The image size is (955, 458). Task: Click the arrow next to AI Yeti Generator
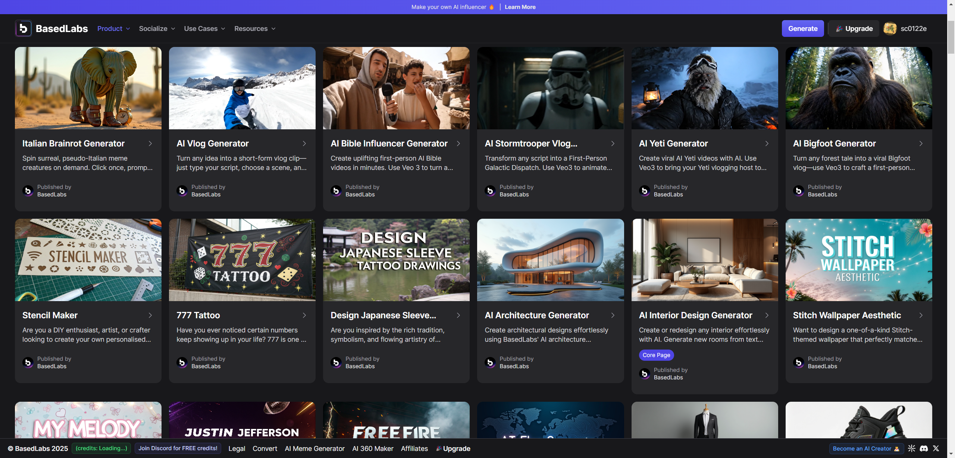tap(767, 143)
